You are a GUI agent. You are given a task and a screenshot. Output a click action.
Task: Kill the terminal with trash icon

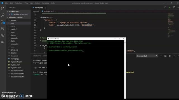[x=170, y=56]
